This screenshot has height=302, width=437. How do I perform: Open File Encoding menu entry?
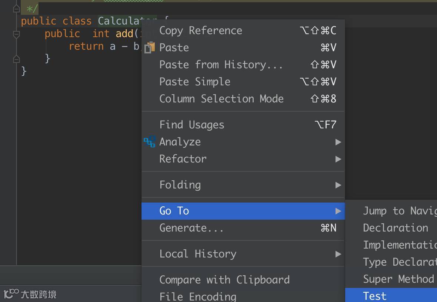click(198, 297)
